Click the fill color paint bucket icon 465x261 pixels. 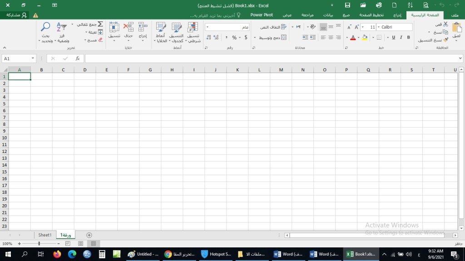pyautogui.click(x=365, y=38)
